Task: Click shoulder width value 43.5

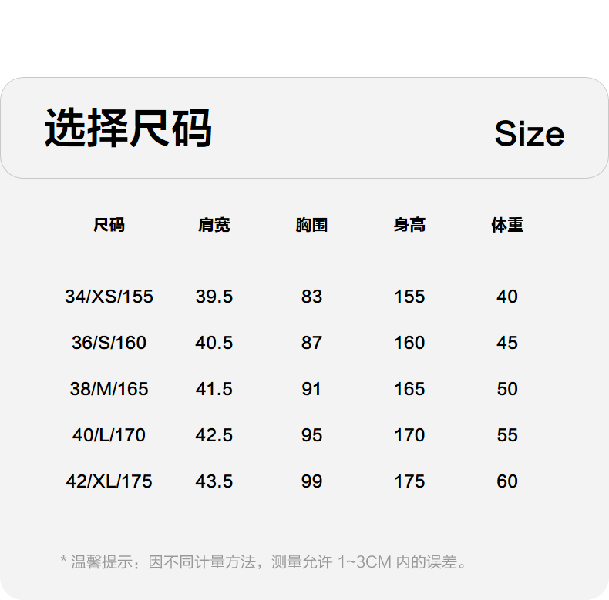Action: [214, 481]
